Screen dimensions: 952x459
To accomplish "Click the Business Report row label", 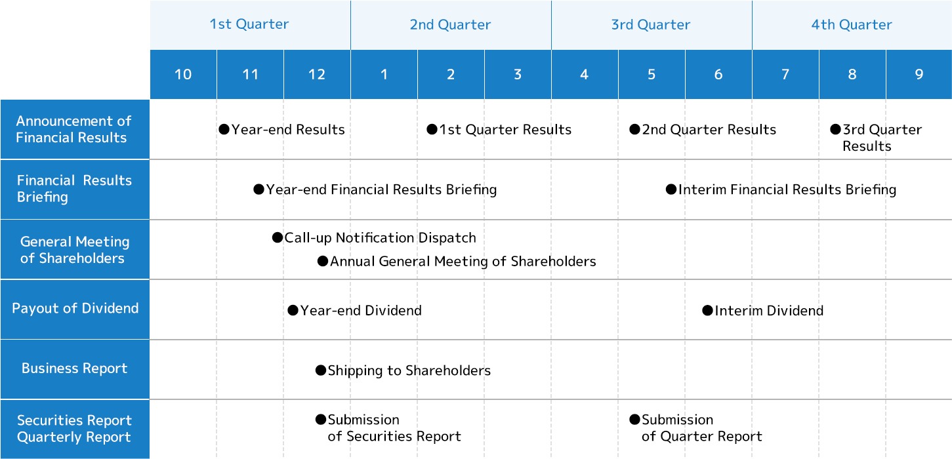I will click(74, 369).
